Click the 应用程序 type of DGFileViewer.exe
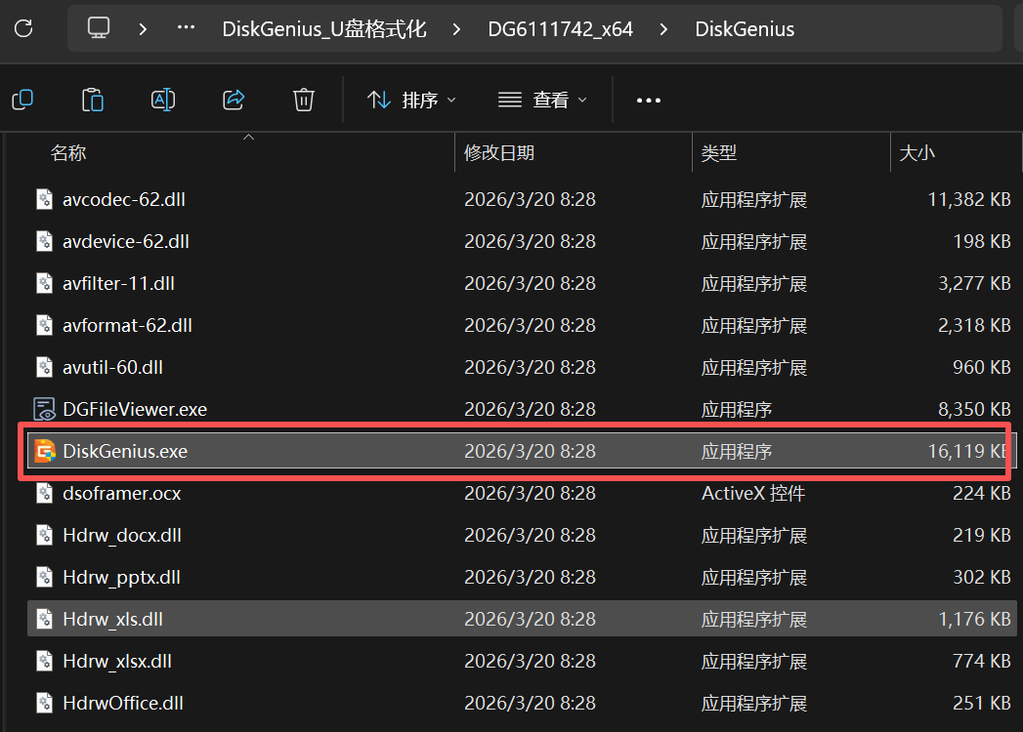The image size is (1023, 732). coord(737,409)
